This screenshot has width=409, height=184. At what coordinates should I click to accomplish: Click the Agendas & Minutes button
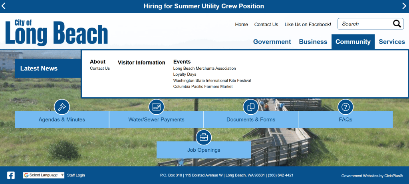62,119
